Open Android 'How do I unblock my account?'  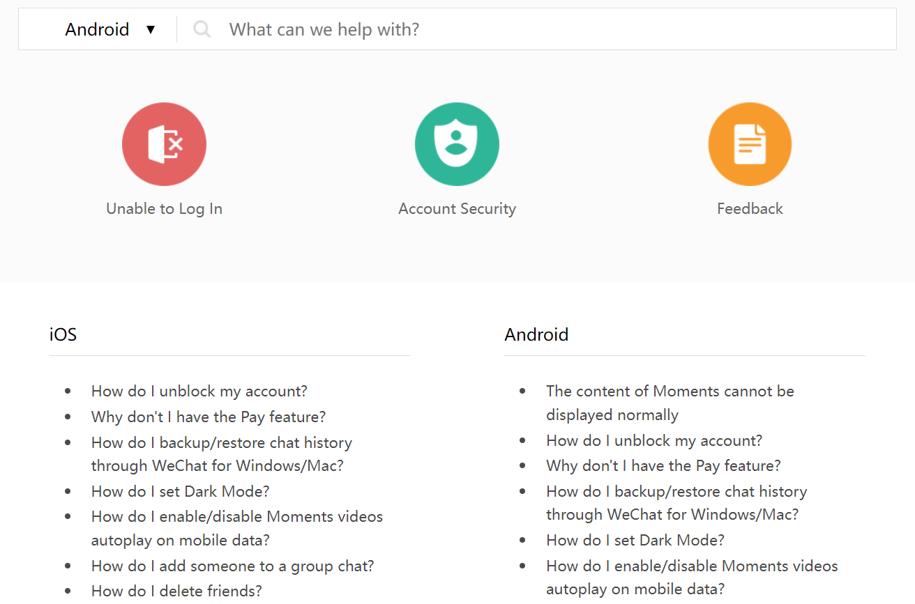pyautogui.click(x=654, y=440)
